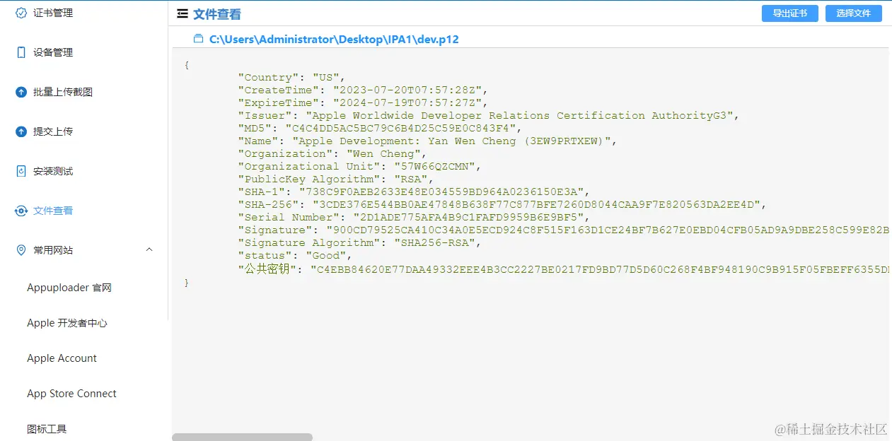This screenshot has height=441, width=892.
Task: Click the certificate management shield icon
Action: coord(21,13)
